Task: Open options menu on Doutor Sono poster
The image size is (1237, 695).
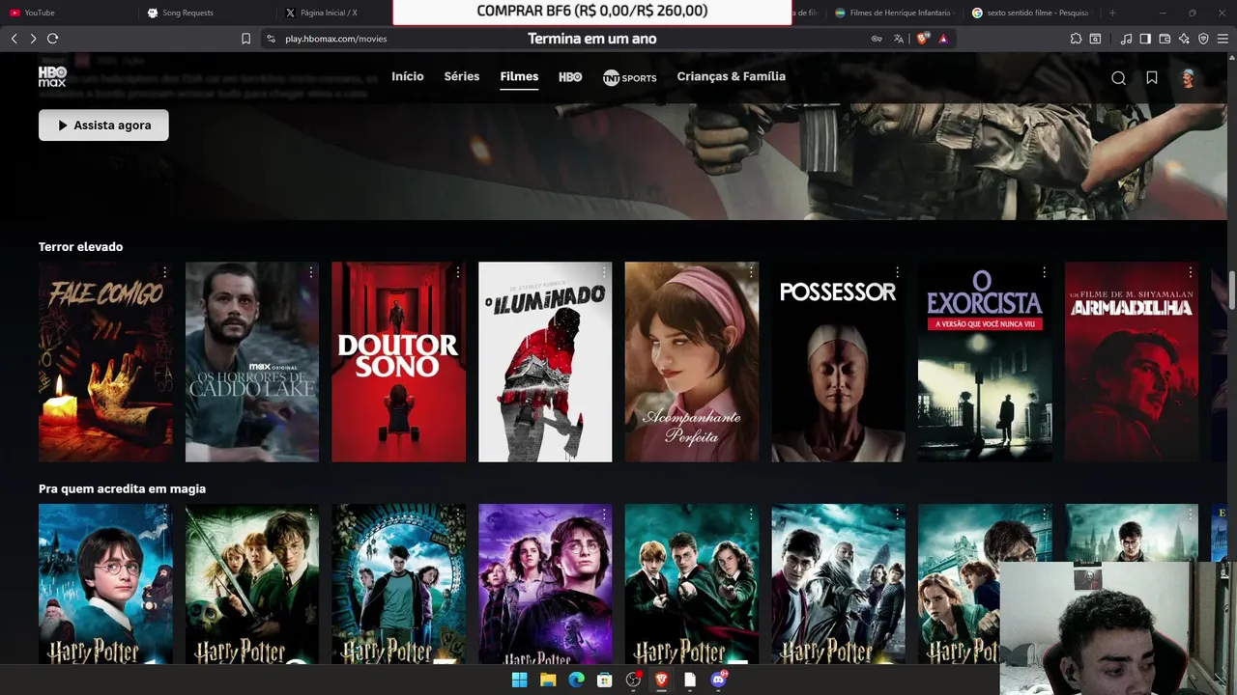Action: pos(458,272)
